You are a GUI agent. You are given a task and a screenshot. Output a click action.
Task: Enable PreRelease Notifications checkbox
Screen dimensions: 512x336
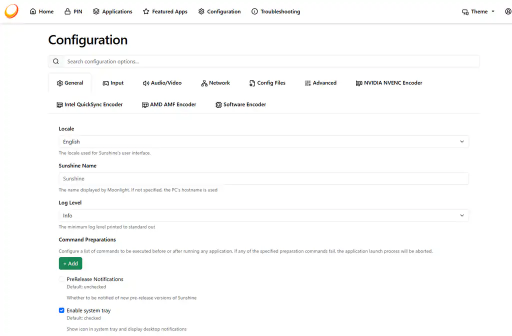click(x=61, y=279)
